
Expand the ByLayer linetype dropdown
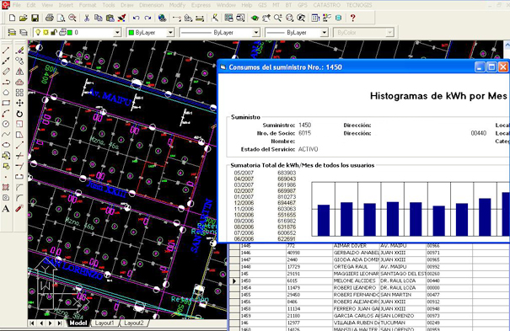click(x=256, y=33)
